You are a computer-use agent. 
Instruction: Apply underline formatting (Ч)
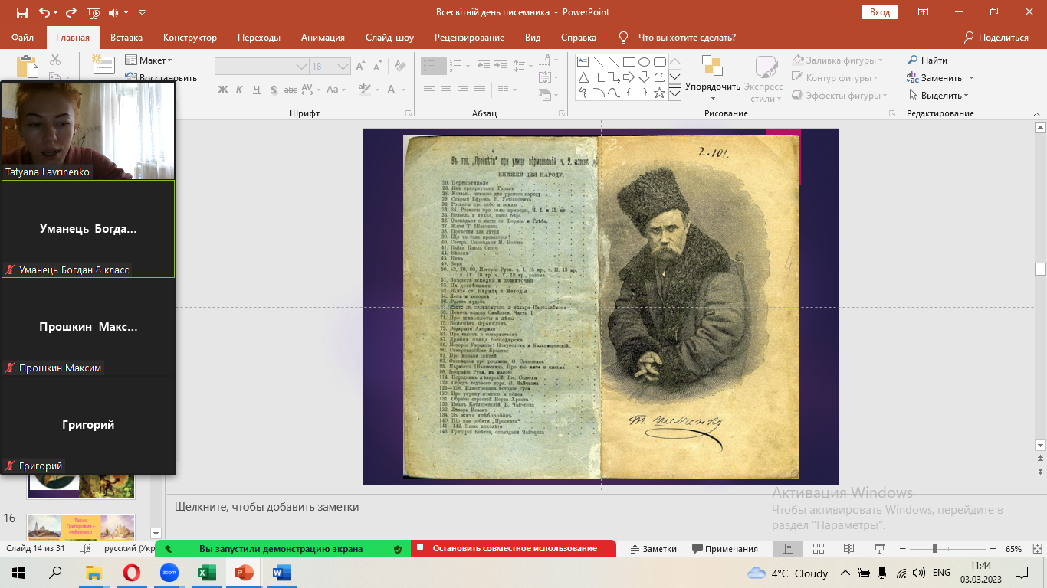(x=256, y=90)
